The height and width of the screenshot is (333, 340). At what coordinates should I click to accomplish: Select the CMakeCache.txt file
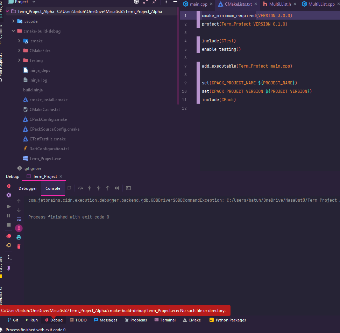[x=44, y=110]
